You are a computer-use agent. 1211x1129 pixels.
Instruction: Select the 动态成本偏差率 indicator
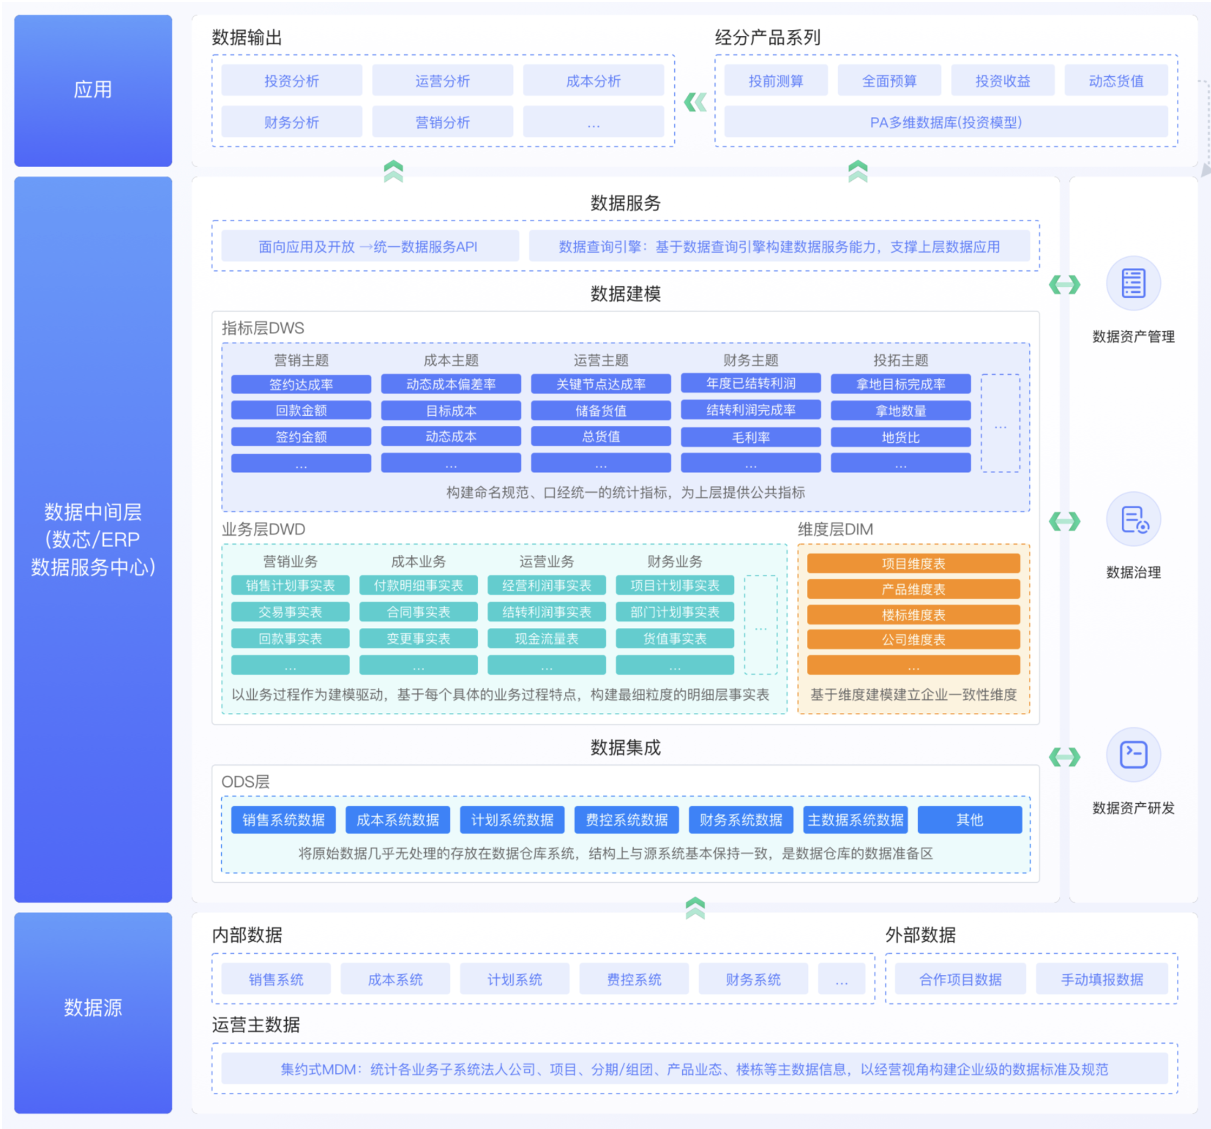(451, 384)
